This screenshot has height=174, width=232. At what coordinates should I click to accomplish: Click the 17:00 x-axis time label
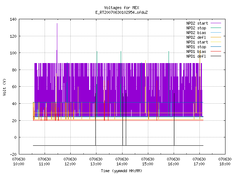click(199, 164)
